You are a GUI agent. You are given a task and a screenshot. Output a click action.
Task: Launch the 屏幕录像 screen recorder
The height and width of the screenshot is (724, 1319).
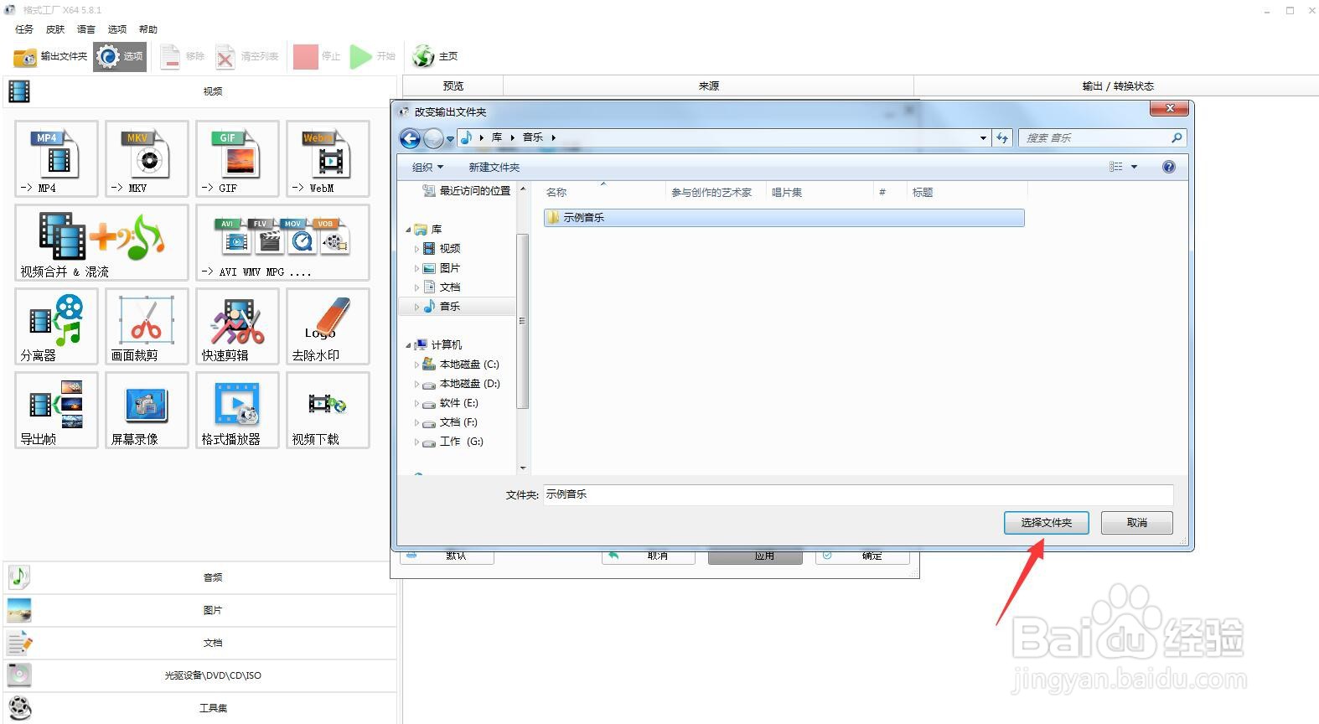point(147,410)
